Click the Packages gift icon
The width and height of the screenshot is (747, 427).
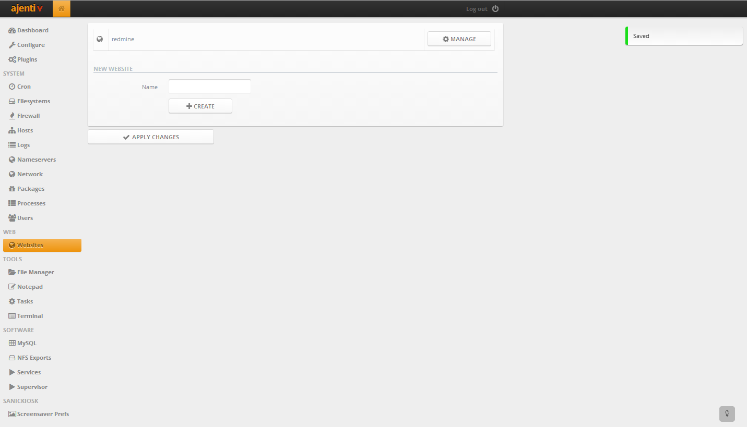pos(12,189)
